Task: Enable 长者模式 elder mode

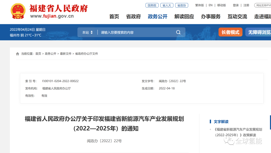Action: [x=230, y=32]
